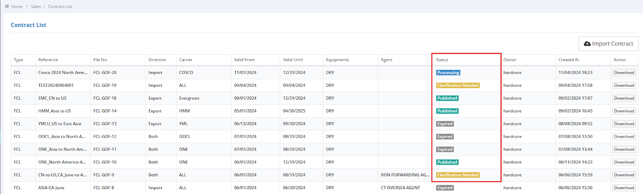Sort table by Carrier column header
This screenshot has width=643, height=194.
point(186,60)
